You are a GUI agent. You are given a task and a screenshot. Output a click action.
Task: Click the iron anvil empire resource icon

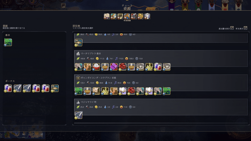pos(134,16)
